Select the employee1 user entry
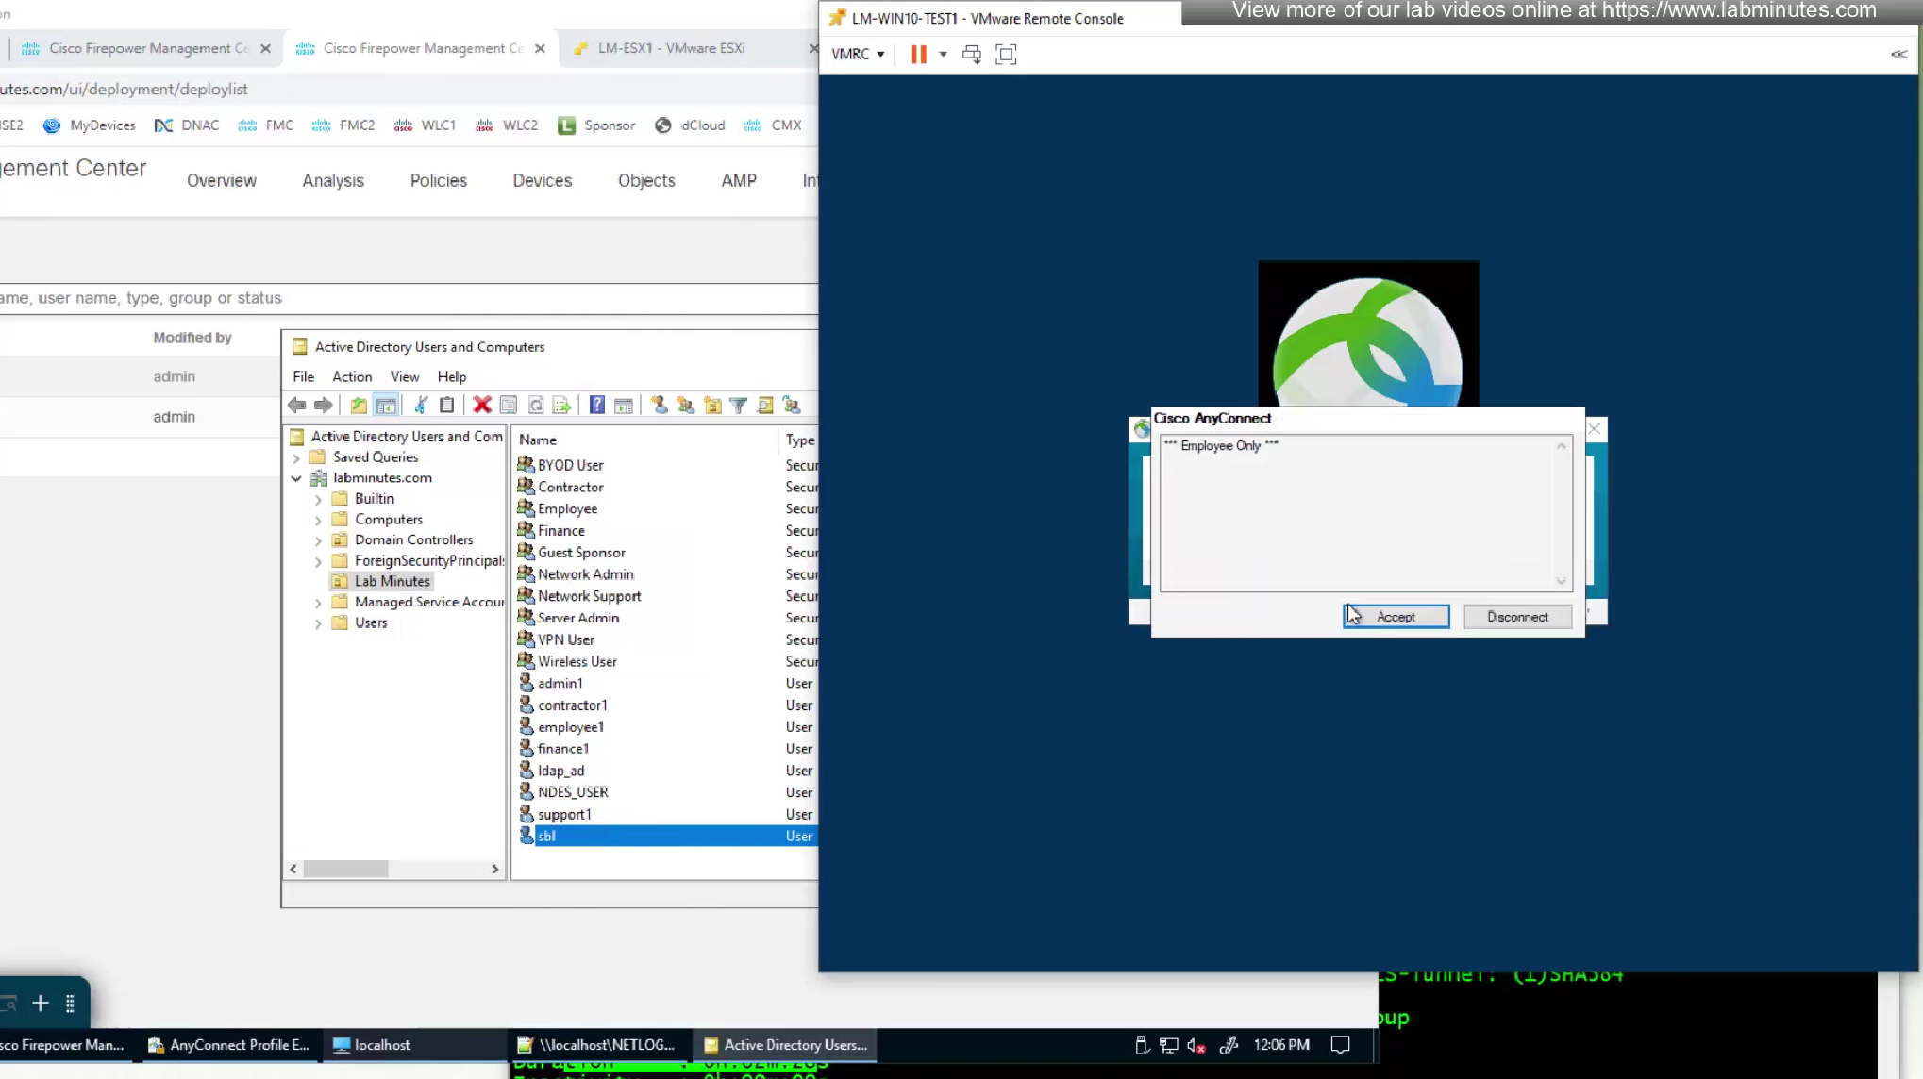1923x1079 pixels. pos(571,727)
